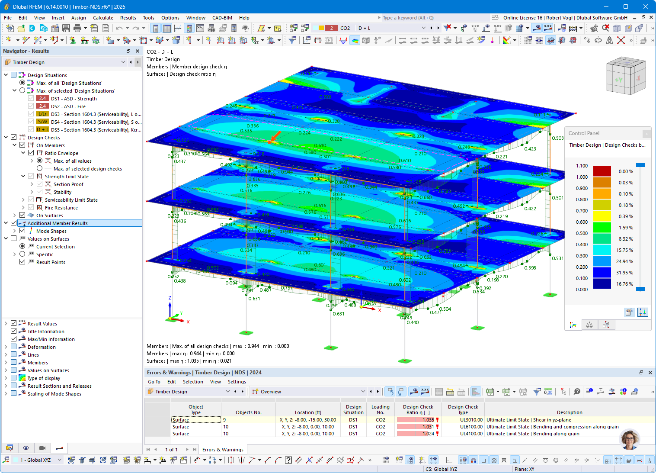The width and height of the screenshot is (656, 473).
Task: Select 'Max. of selected Design Situations' radio button
Action: 22,90
